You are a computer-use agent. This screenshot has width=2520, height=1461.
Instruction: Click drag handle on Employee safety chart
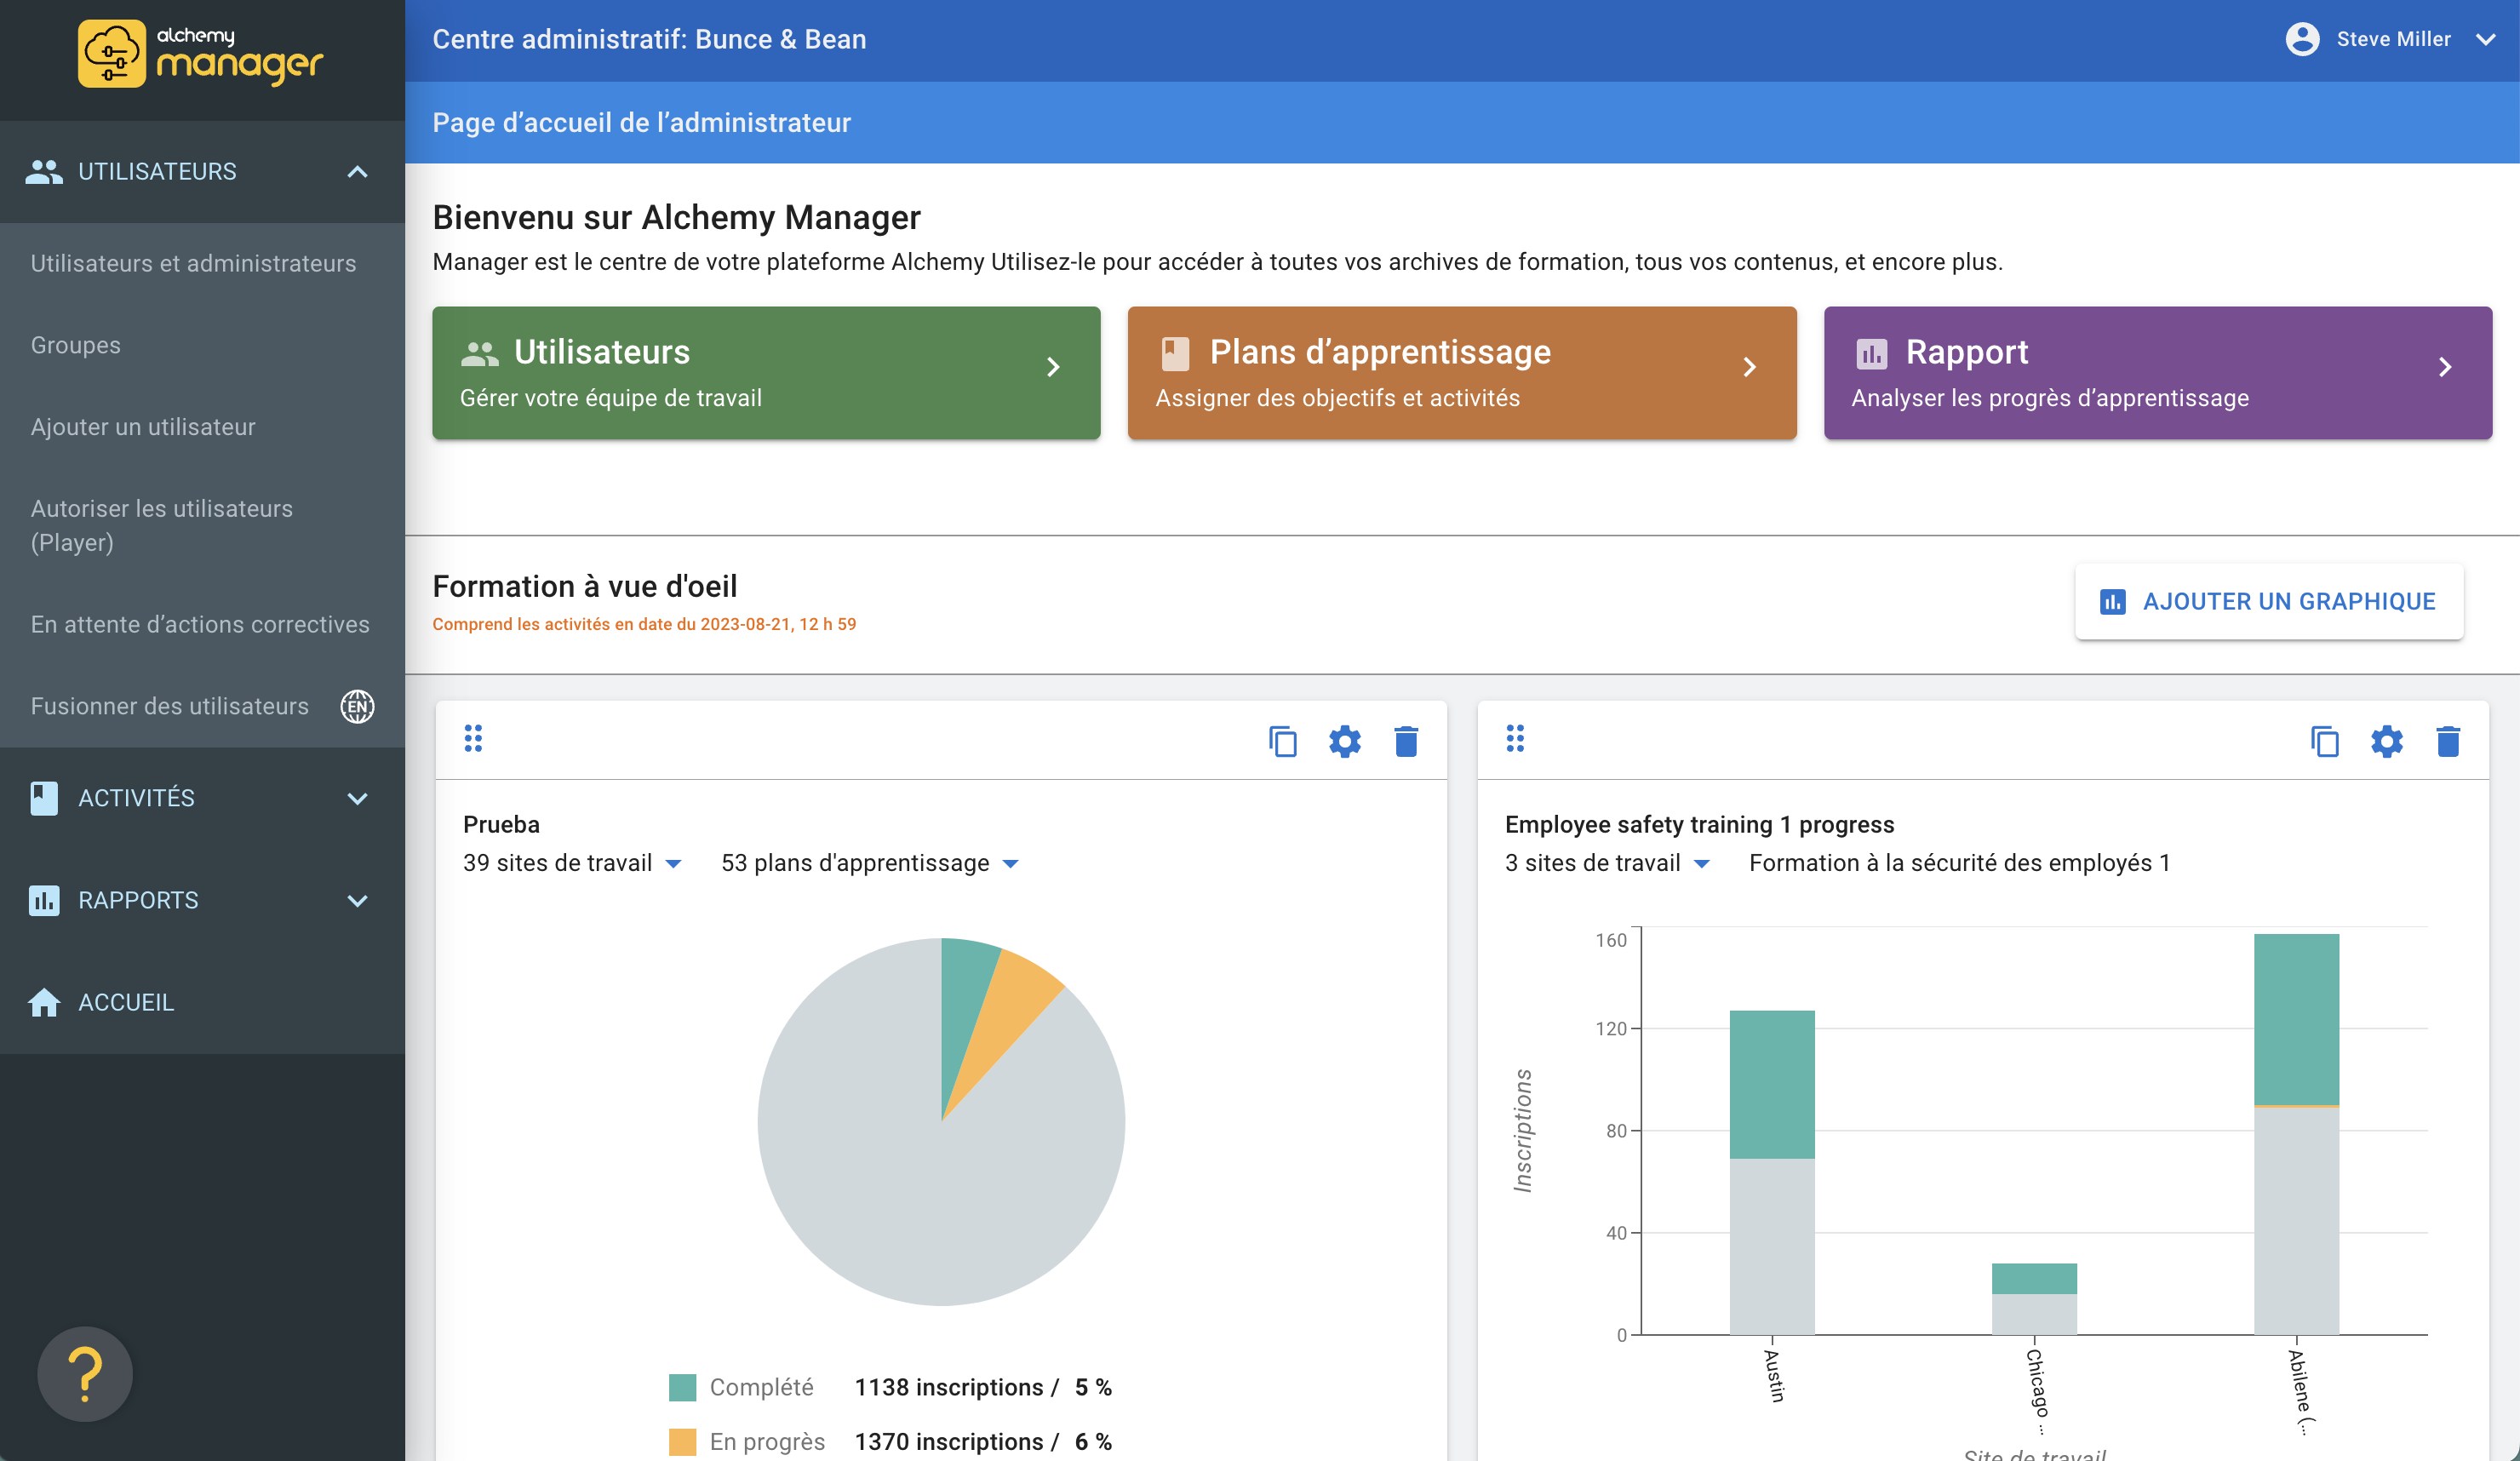[x=1515, y=739]
